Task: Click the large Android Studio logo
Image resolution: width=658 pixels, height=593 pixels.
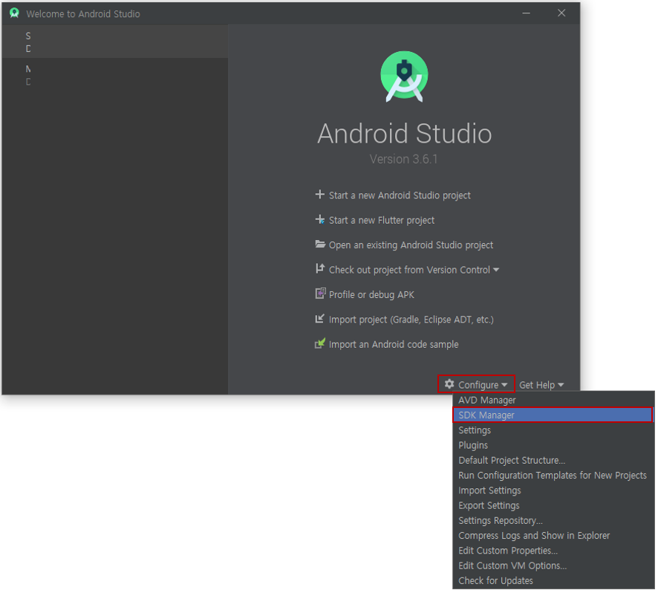Action: (x=405, y=77)
